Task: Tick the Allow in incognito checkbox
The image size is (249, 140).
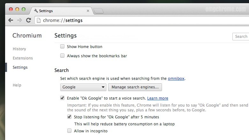Action: click(70, 131)
